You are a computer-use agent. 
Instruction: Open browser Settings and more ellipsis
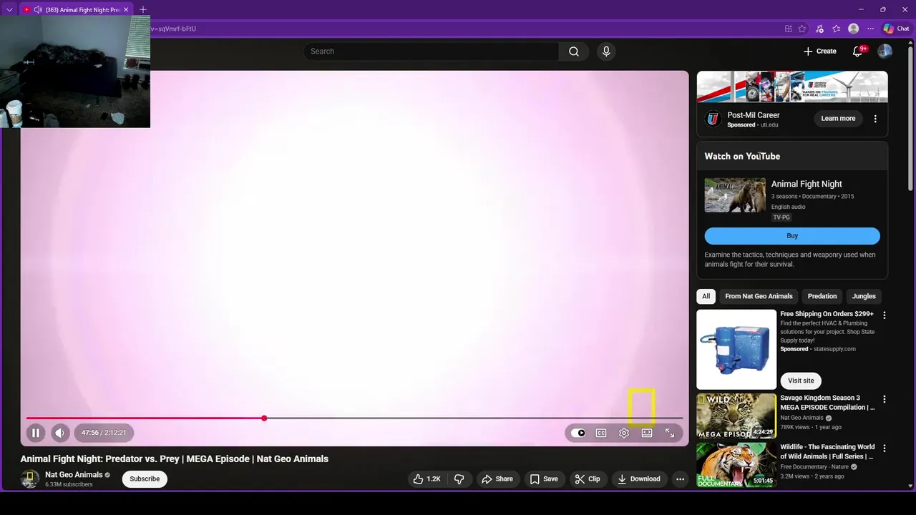coord(870,29)
